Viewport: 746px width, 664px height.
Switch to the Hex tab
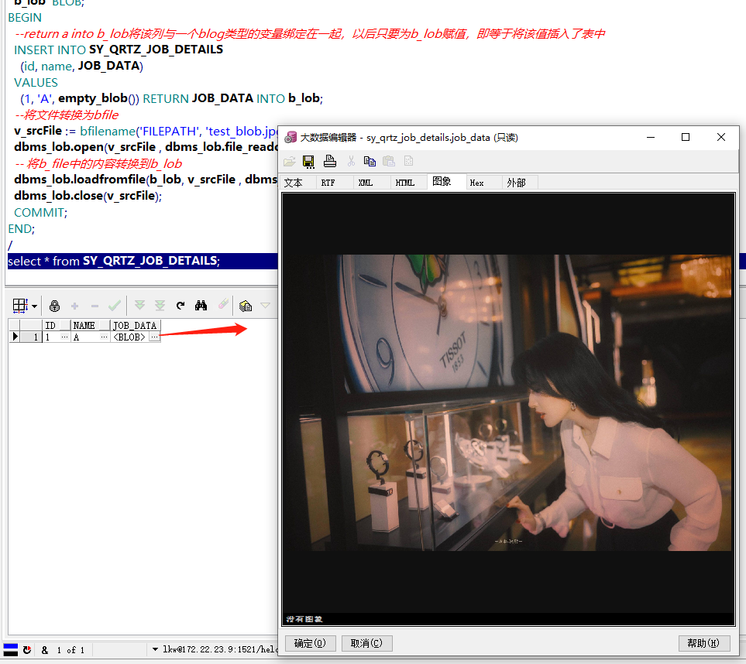click(477, 183)
